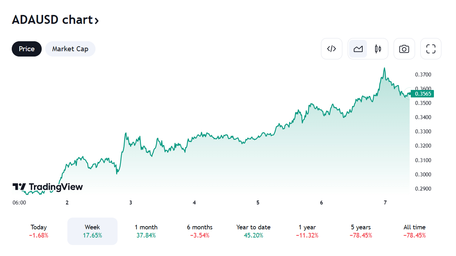Screen dimensions: 456x256
Task: Select the Price tab
Action: coord(27,49)
